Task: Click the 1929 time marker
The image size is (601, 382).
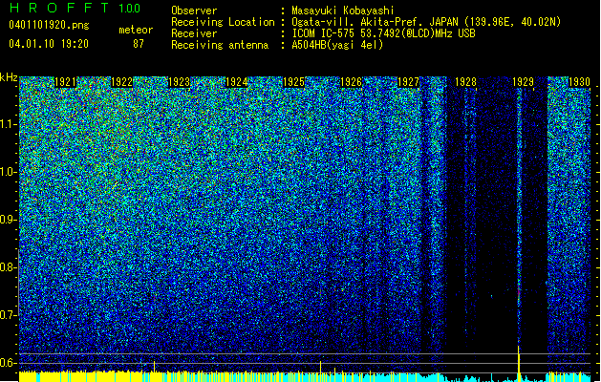Action: coord(524,82)
